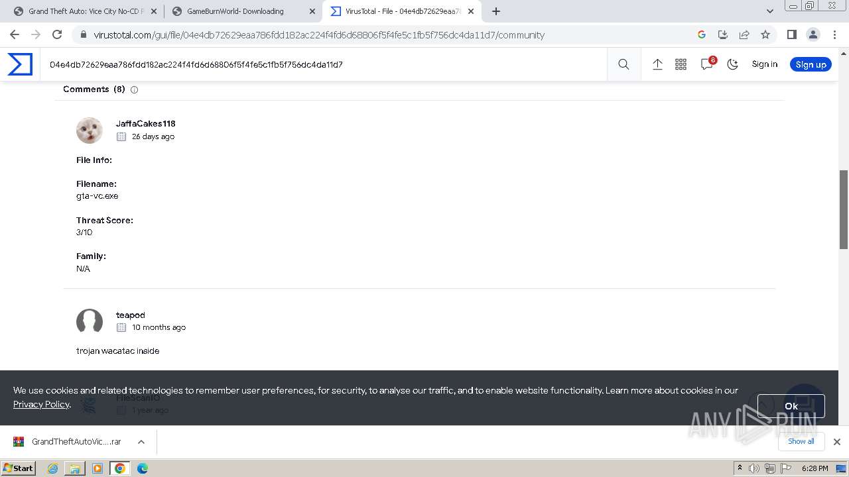Click the page vertical scrollbar thumb
849x477 pixels.
point(844,209)
